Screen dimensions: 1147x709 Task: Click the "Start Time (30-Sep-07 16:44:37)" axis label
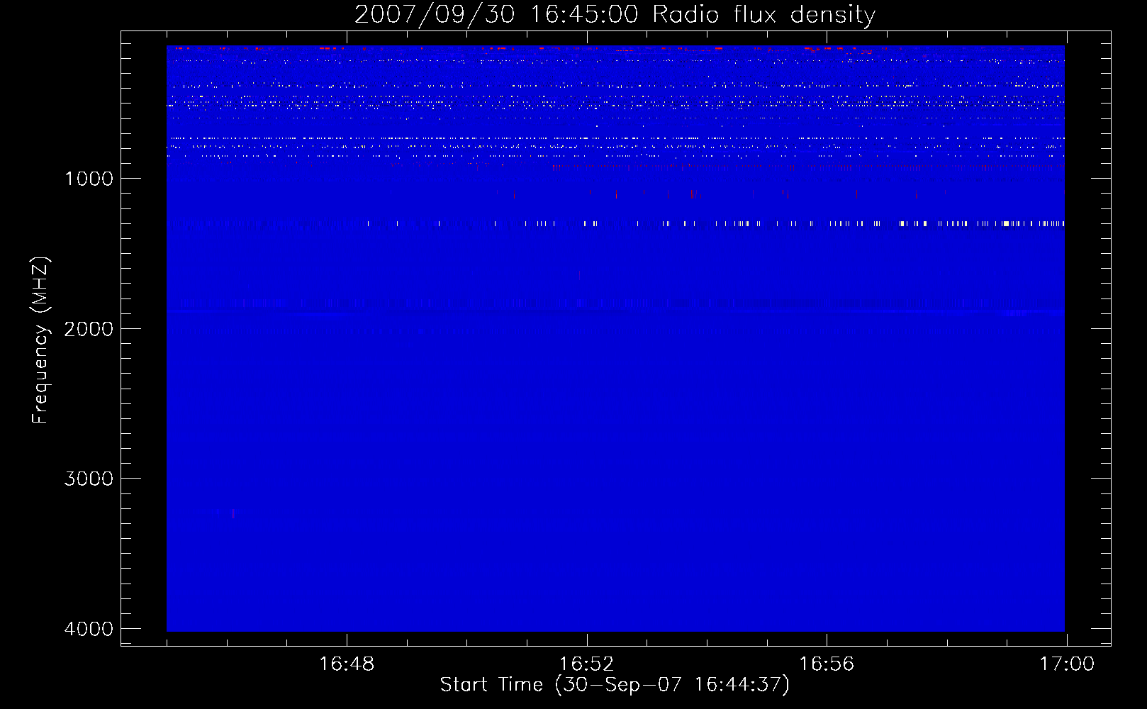click(615, 685)
